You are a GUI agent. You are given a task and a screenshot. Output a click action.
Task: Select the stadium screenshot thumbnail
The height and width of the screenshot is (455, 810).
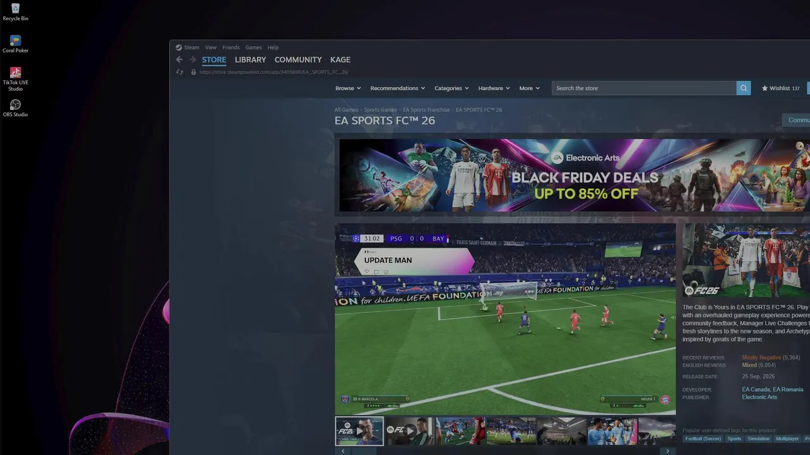click(561, 431)
